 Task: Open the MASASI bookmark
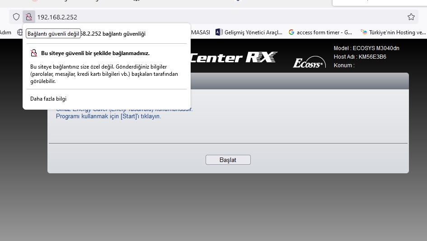point(201,32)
